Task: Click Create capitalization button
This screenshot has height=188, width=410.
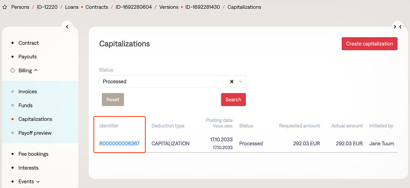Action: pyautogui.click(x=369, y=44)
